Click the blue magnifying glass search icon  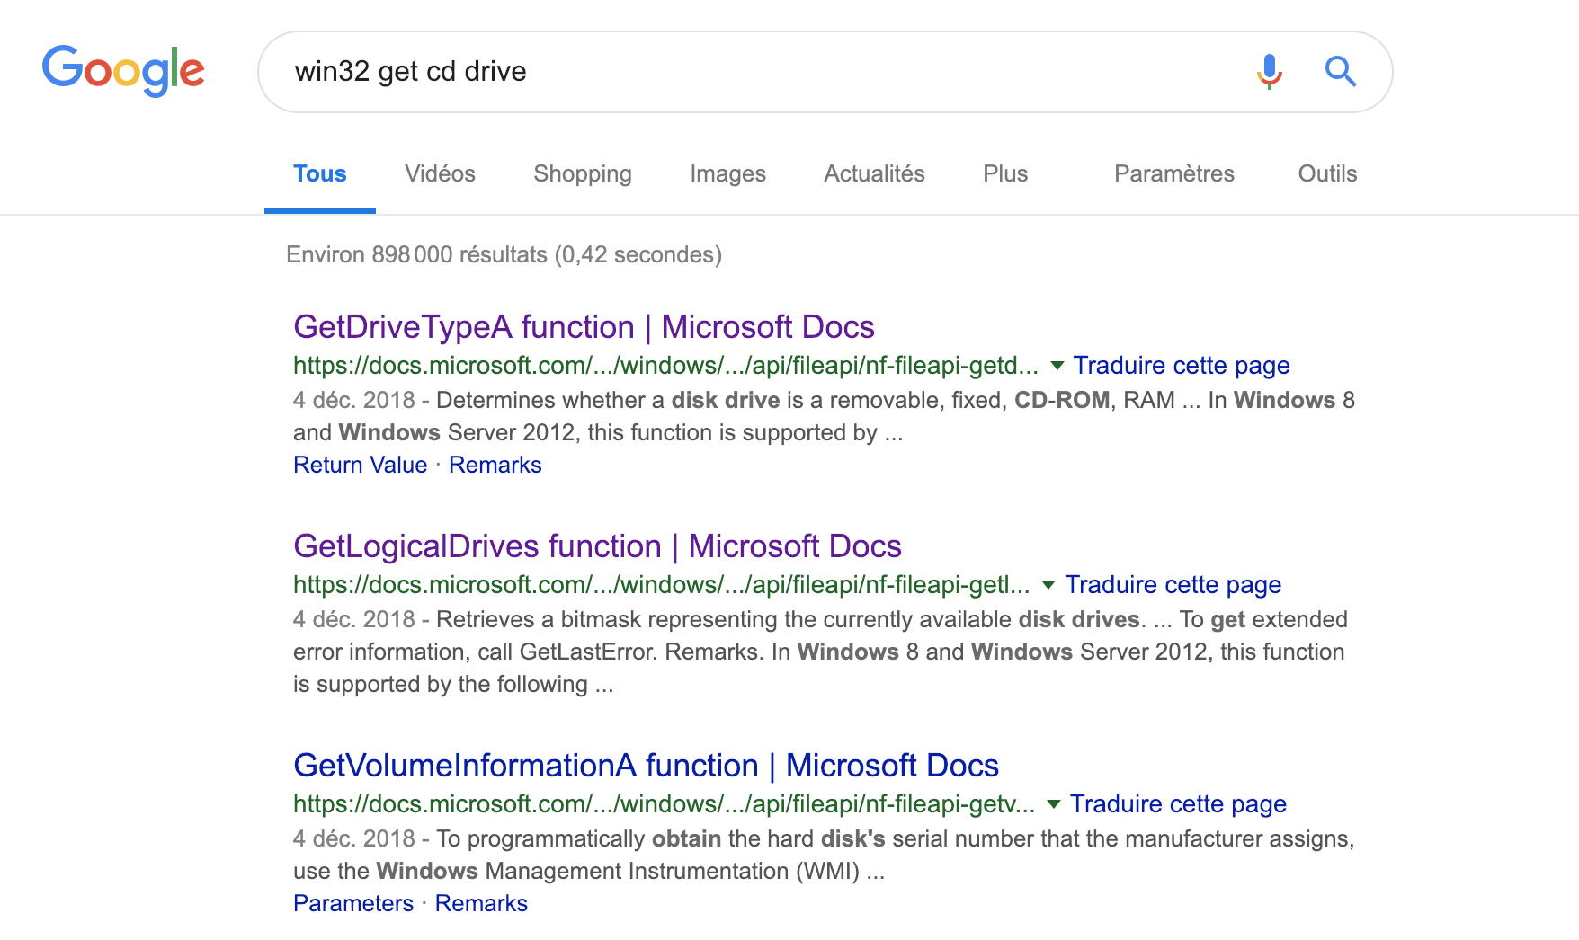1340,71
